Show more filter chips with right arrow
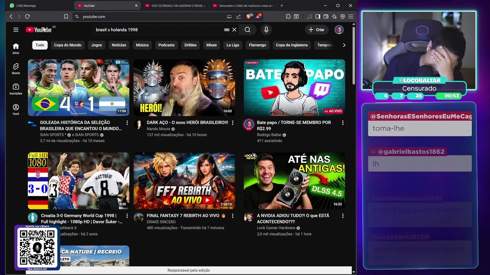The height and width of the screenshot is (275, 490). [x=344, y=45]
